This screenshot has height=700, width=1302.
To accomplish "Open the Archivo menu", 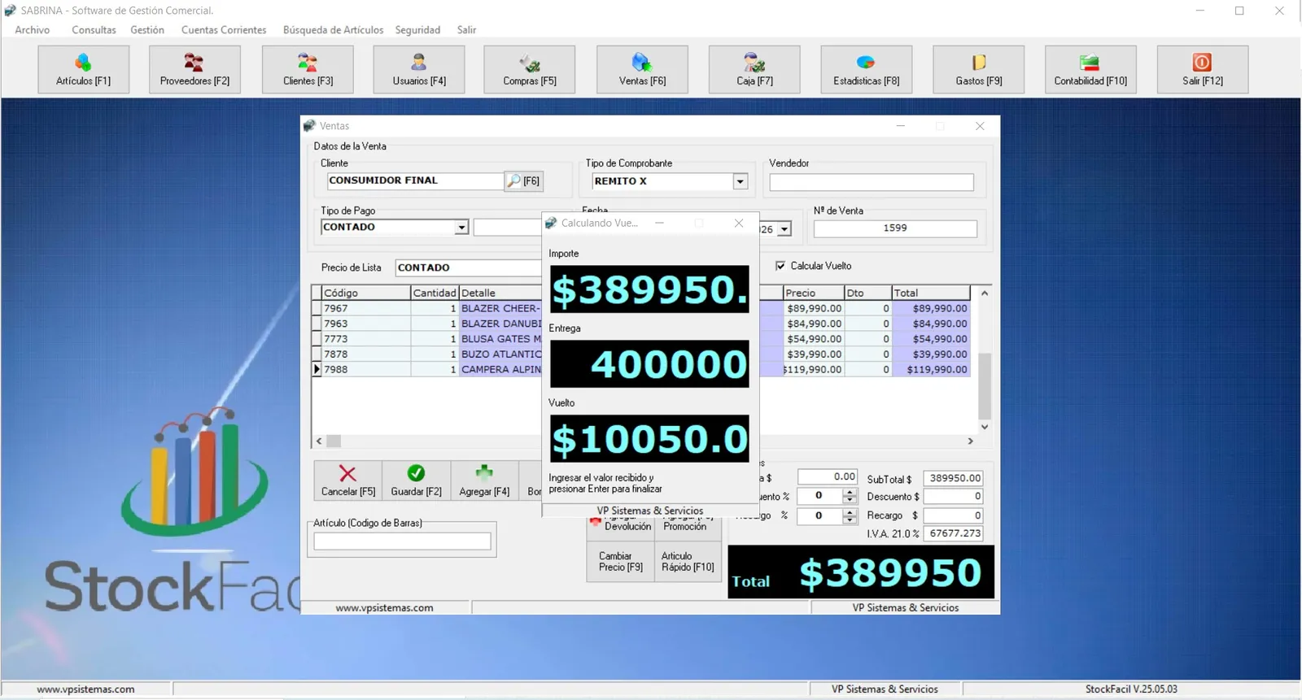I will 33,30.
